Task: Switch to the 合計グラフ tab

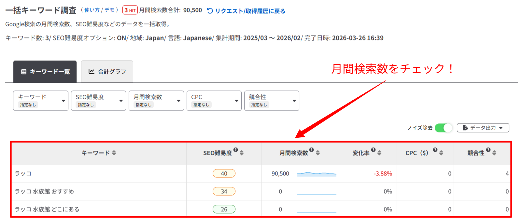Action: pos(107,72)
